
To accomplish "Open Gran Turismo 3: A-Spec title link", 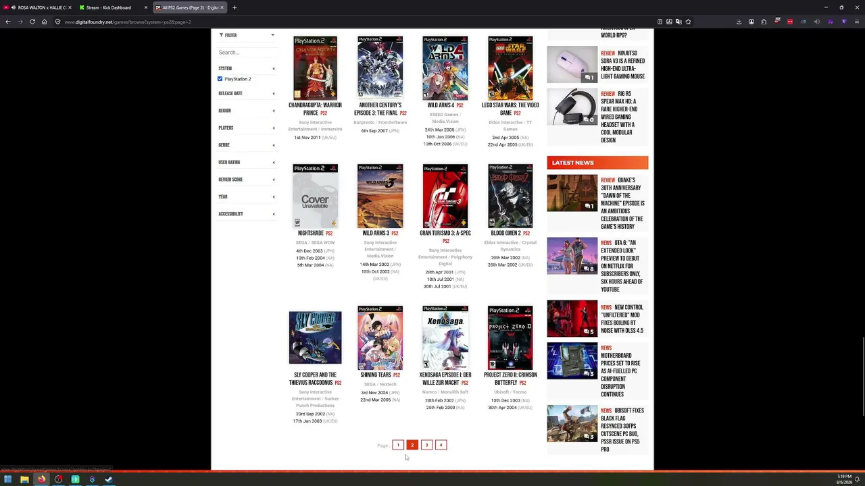I will point(445,234).
